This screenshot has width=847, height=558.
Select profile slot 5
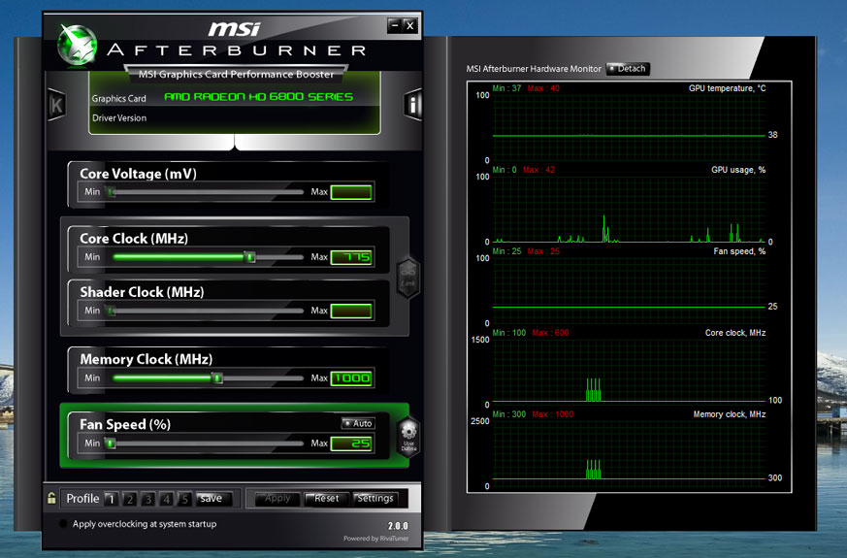184,499
